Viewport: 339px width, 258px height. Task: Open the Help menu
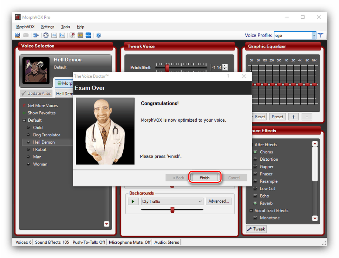pos(81,27)
